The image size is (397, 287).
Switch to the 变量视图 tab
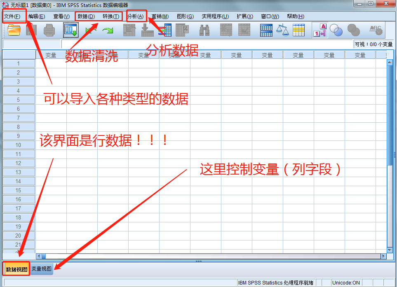point(42,269)
